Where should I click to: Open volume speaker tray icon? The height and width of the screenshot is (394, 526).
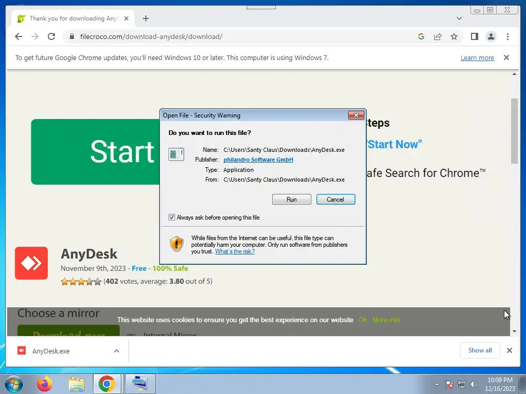pyautogui.click(x=474, y=384)
